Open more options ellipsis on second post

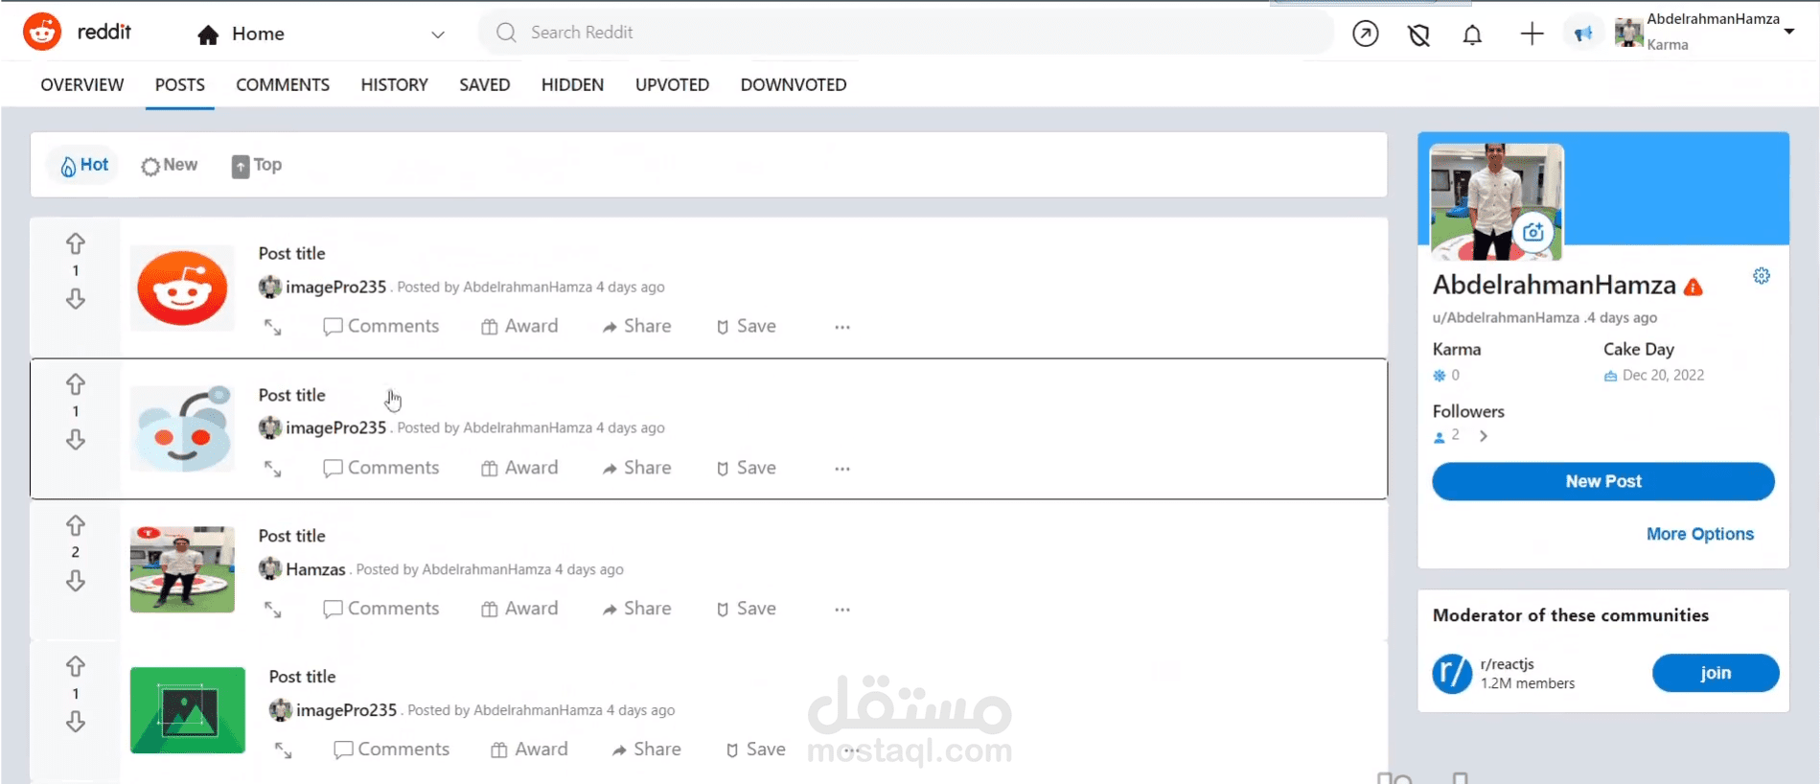coord(842,469)
